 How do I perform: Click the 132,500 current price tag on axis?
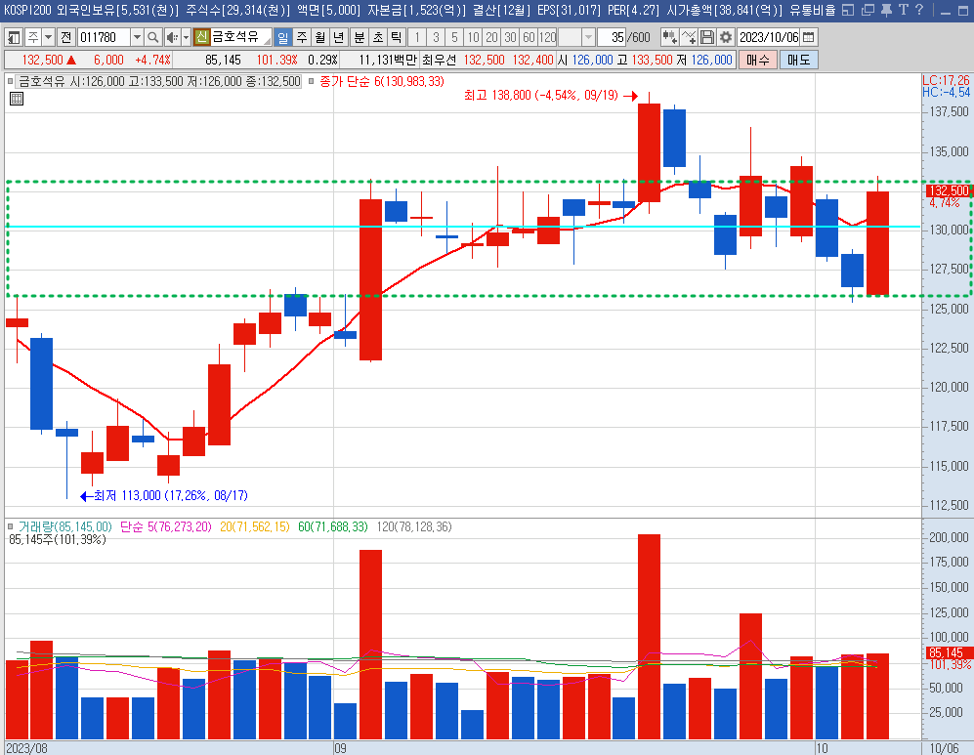[x=948, y=190]
